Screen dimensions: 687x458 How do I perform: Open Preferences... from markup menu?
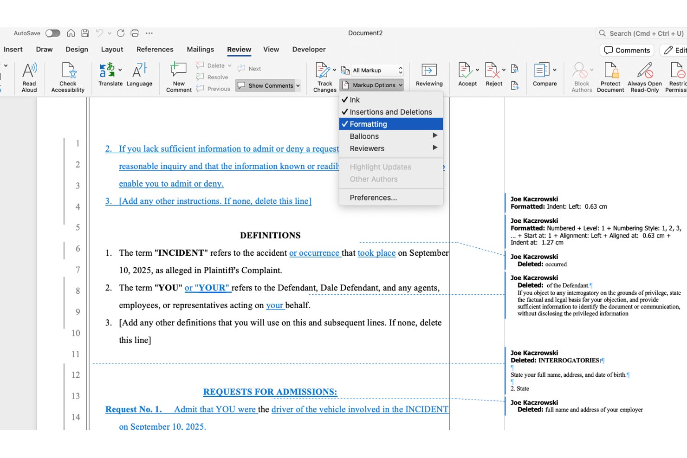pos(391,197)
